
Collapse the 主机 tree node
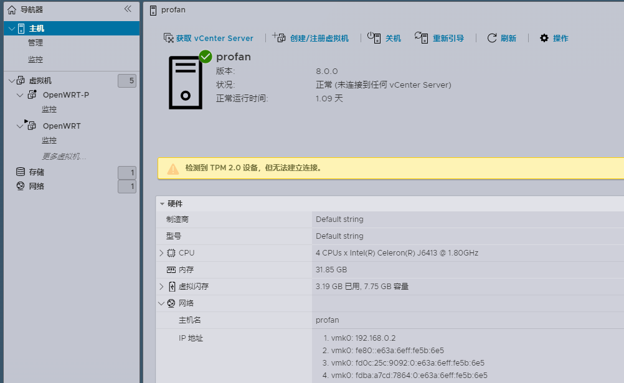(x=12, y=29)
